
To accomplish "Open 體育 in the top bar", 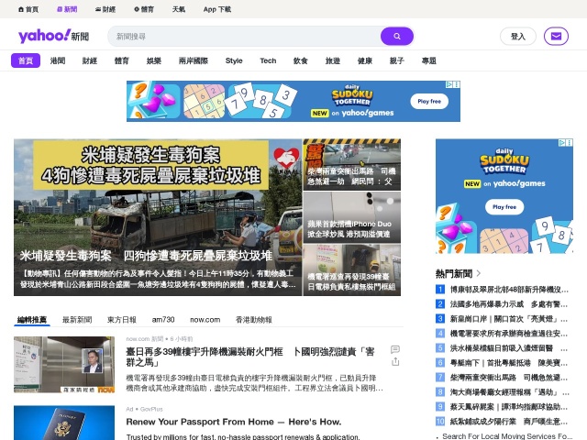I will 144,9.
